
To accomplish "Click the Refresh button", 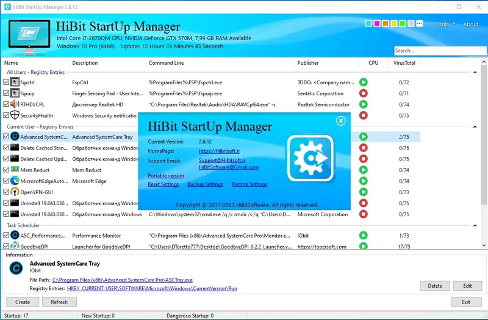I will pyautogui.click(x=59, y=302).
